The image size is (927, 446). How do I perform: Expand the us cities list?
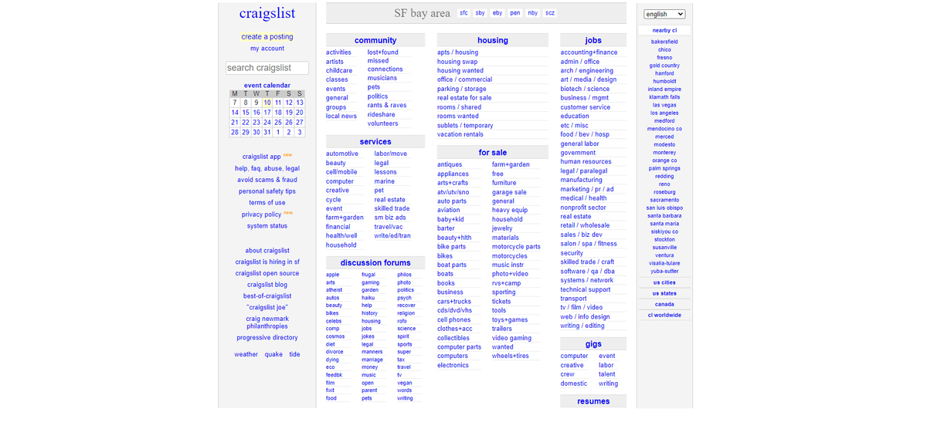tap(664, 282)
